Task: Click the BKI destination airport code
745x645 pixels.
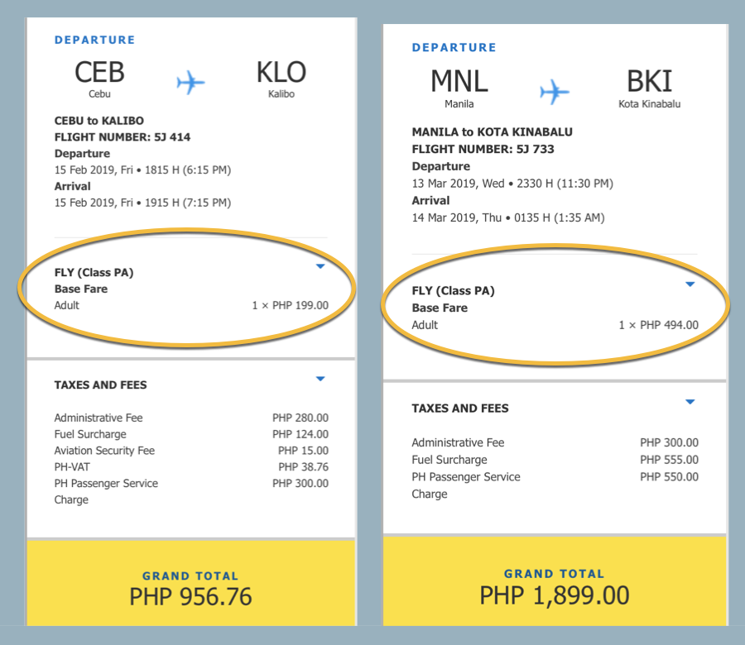Action: [x=649, y=81]
